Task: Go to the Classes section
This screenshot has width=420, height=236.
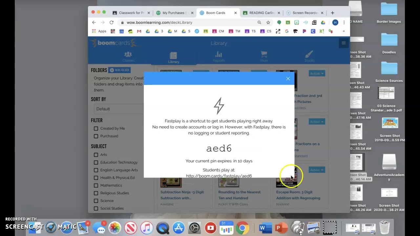Action: [x=128, y=56]
